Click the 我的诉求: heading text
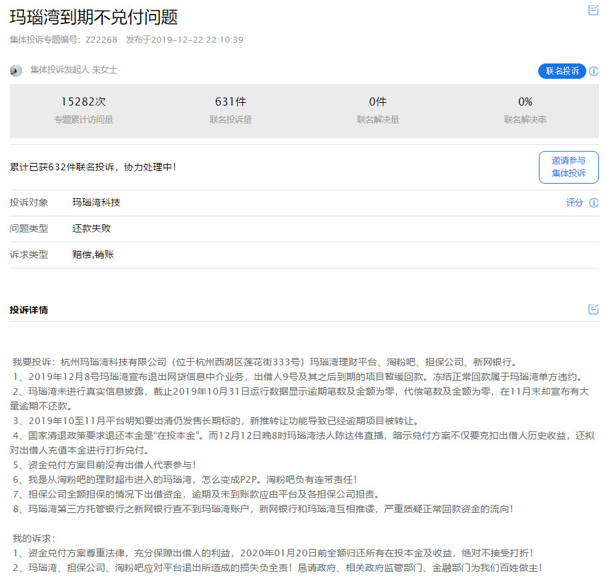607x587 pixels. pyautogui.click(x=34, y=539)
